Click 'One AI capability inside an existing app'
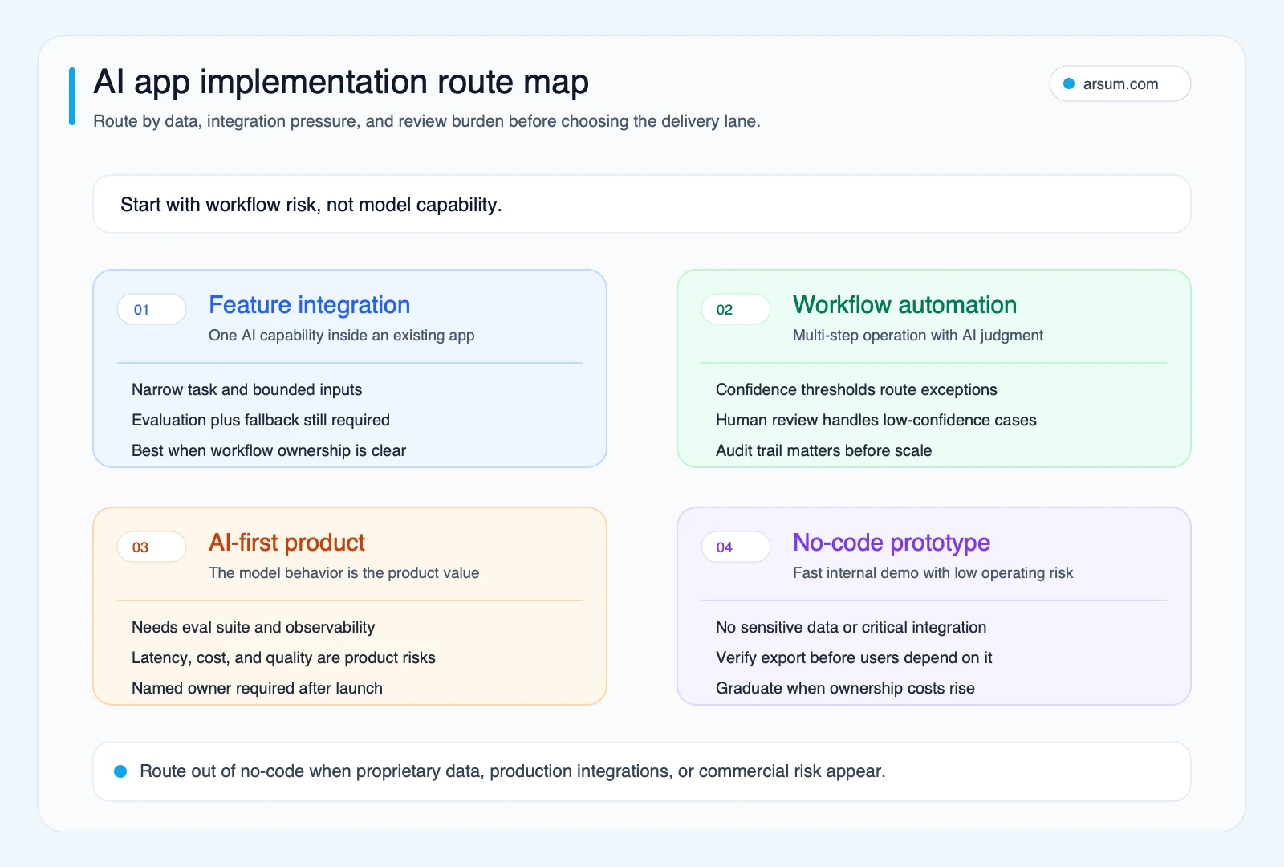This screenshot has width=1284, height=867. (x=342, y=336)
